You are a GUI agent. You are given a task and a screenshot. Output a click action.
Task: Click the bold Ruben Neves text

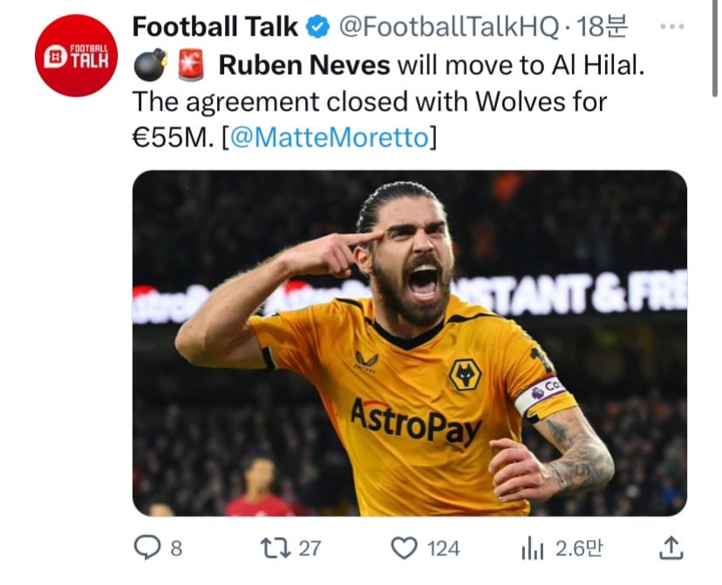point(304,65)
